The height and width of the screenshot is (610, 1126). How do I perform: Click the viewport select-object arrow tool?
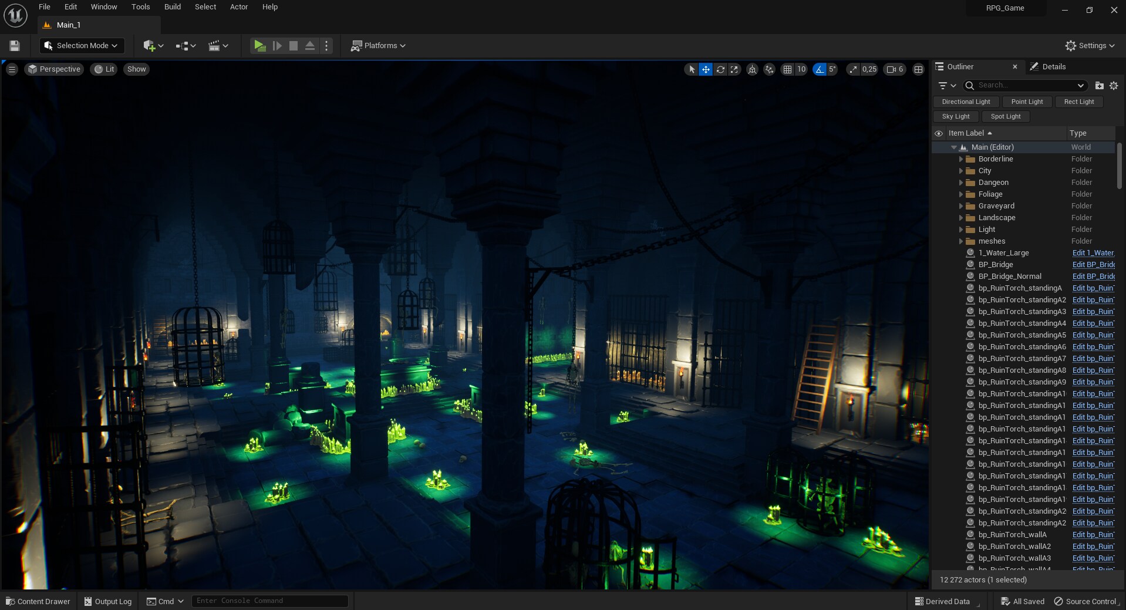pyautogui.click(x=692, y=69)
